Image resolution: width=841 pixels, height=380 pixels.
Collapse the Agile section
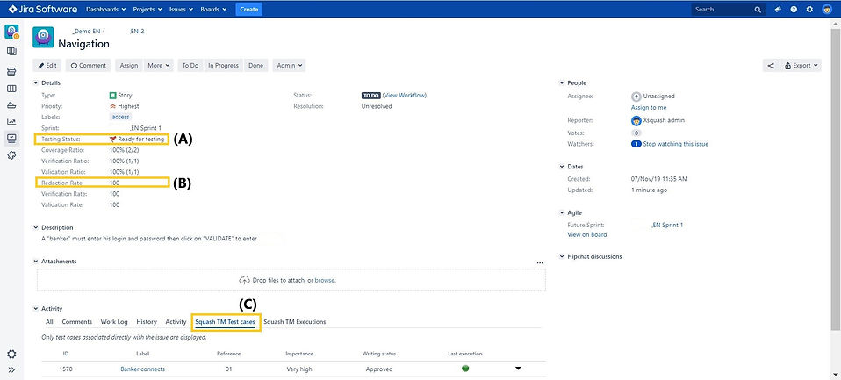562,212
